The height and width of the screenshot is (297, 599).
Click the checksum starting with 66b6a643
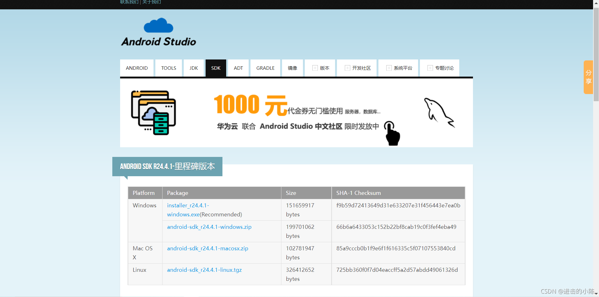point(396,227)
